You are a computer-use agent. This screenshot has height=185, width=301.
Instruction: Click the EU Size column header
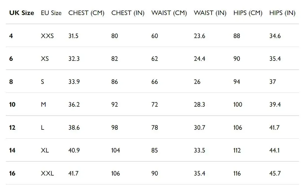(51, 13)
